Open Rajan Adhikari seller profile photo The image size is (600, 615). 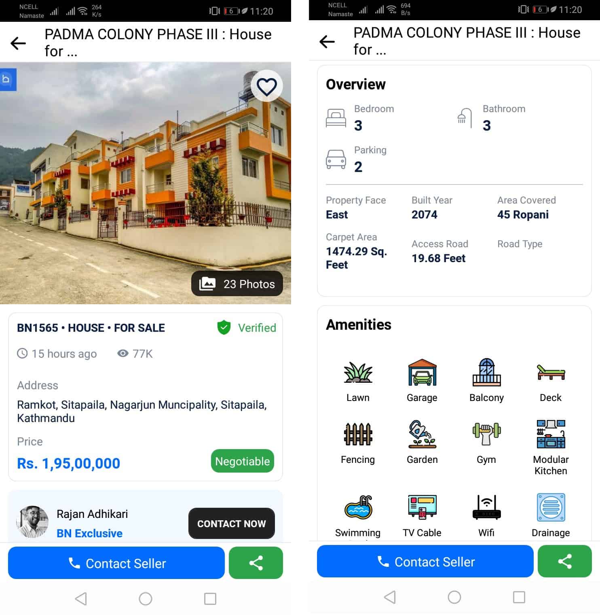32,522
